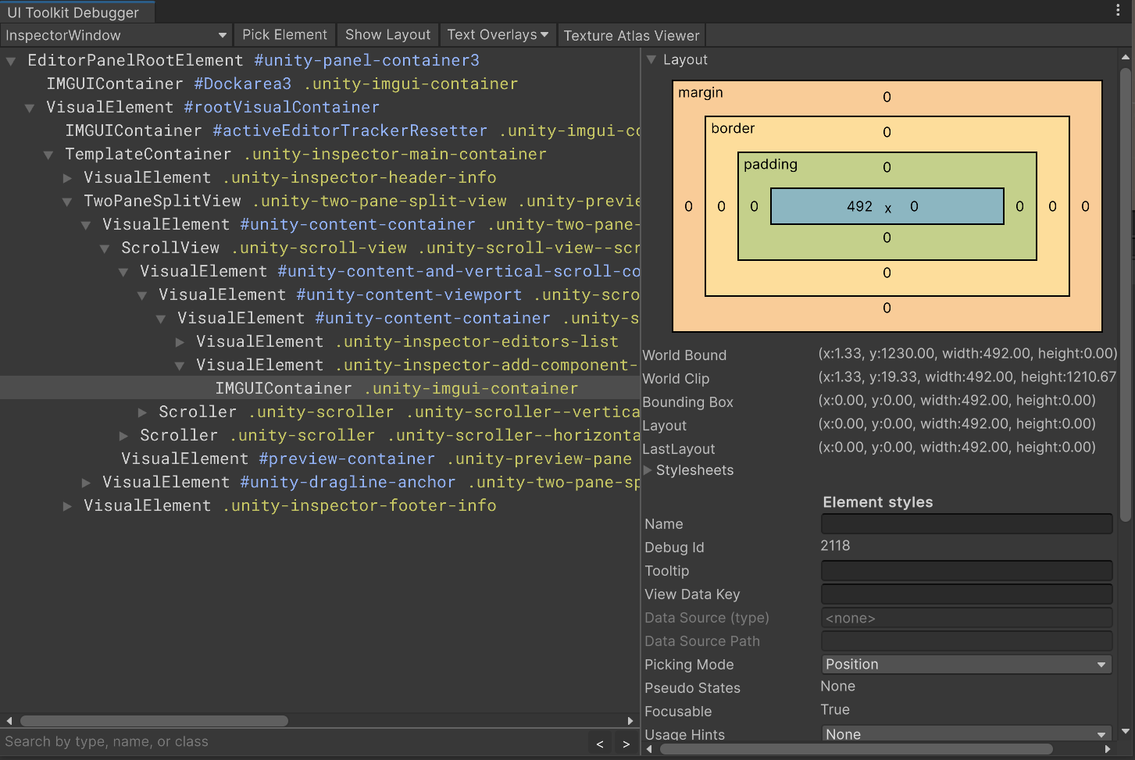Viewport: 1135px width, 760px height.
Task: Toggle Show Layout overlay
Action: [x=387, y=34]
